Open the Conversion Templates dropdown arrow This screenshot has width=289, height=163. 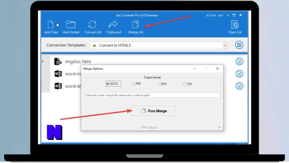(x=225, y=45)
